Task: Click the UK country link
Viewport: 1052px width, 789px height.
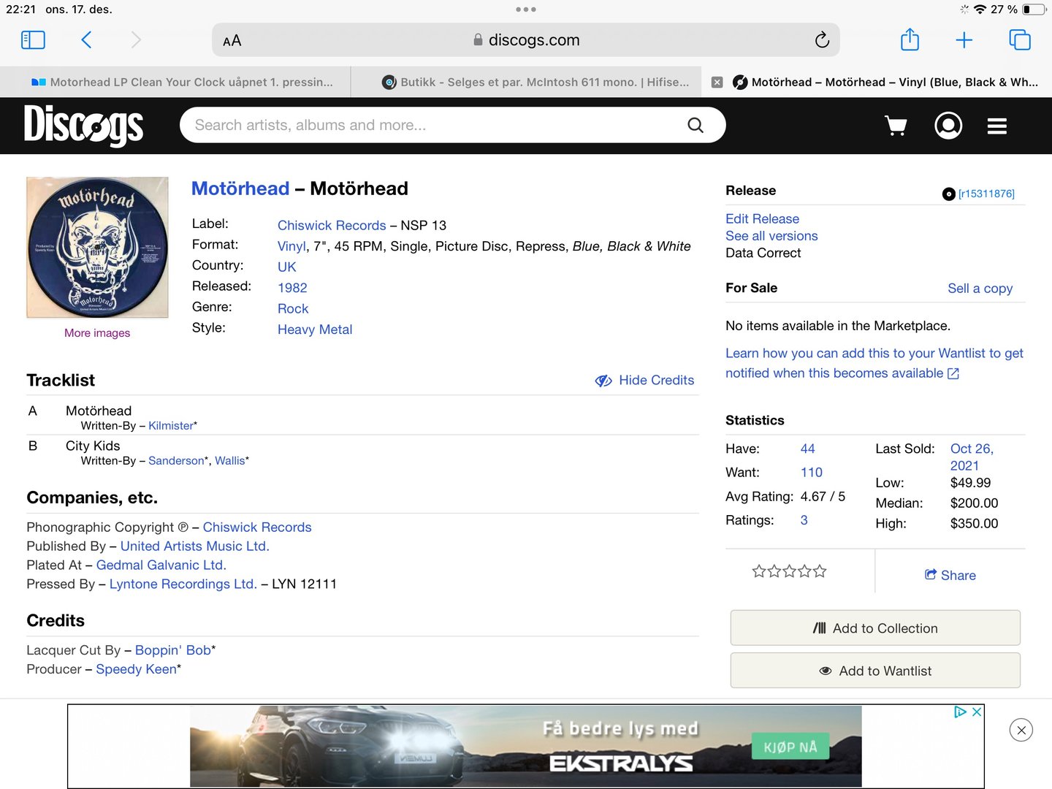Action: [287, 267]
